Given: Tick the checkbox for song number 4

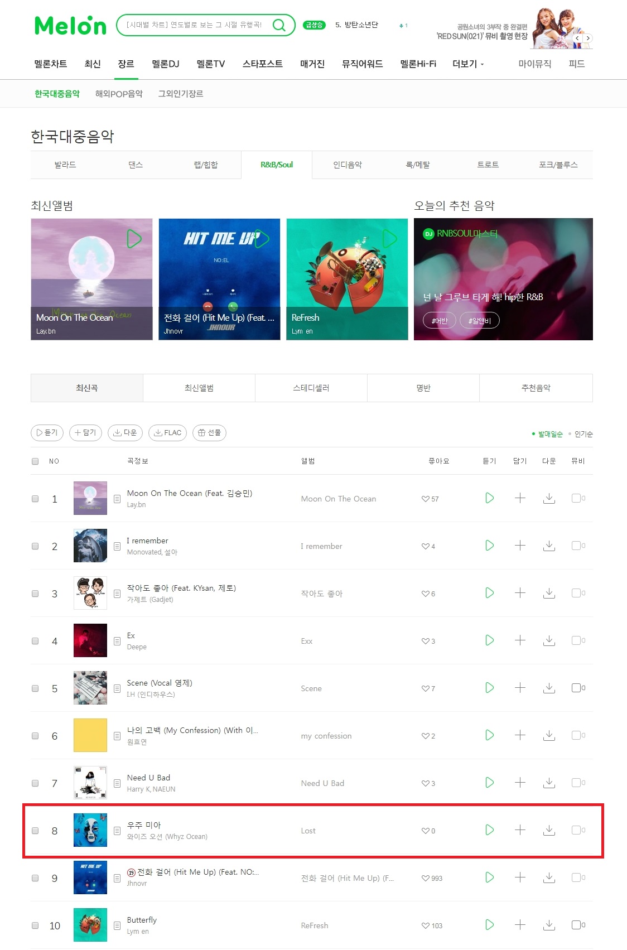Looking at the screenshot, I should coord(35,641).
